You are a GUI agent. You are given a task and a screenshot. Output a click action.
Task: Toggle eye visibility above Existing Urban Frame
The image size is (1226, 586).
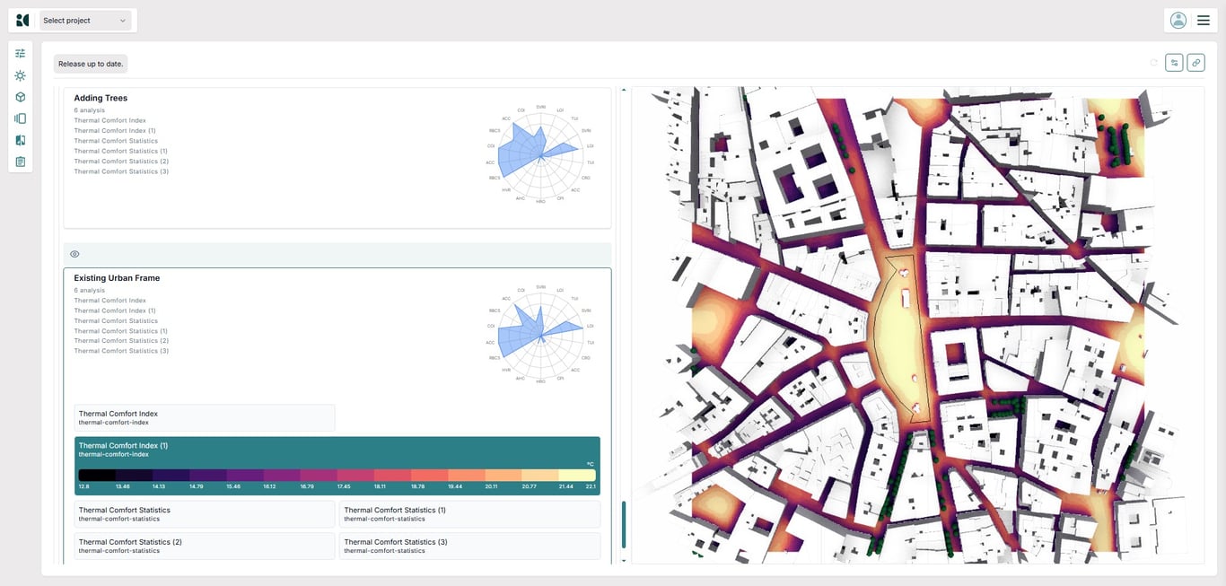[x=74, y=254]
